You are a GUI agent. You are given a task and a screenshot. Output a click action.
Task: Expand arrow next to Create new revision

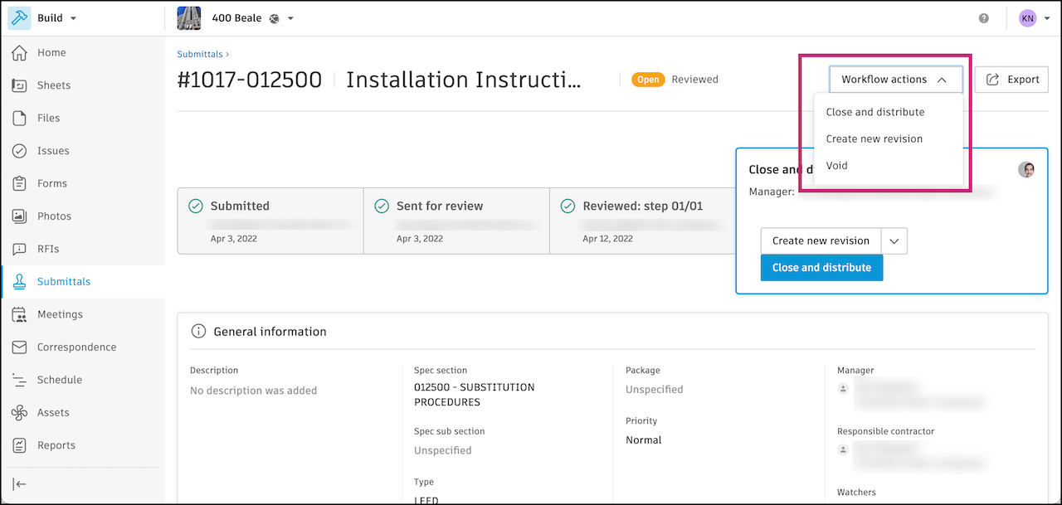[894, 240]
